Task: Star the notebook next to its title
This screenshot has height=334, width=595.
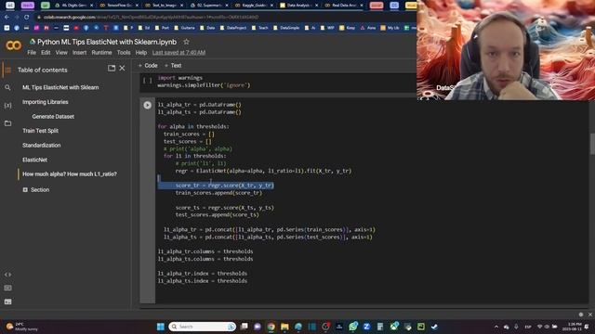Action: pyautogui.click(x=186, y=42)
